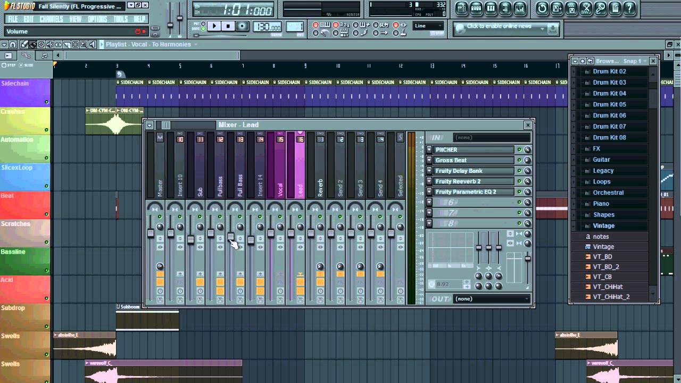
Task: Click the Undo history toolbar icon
Action: (542, 8)
